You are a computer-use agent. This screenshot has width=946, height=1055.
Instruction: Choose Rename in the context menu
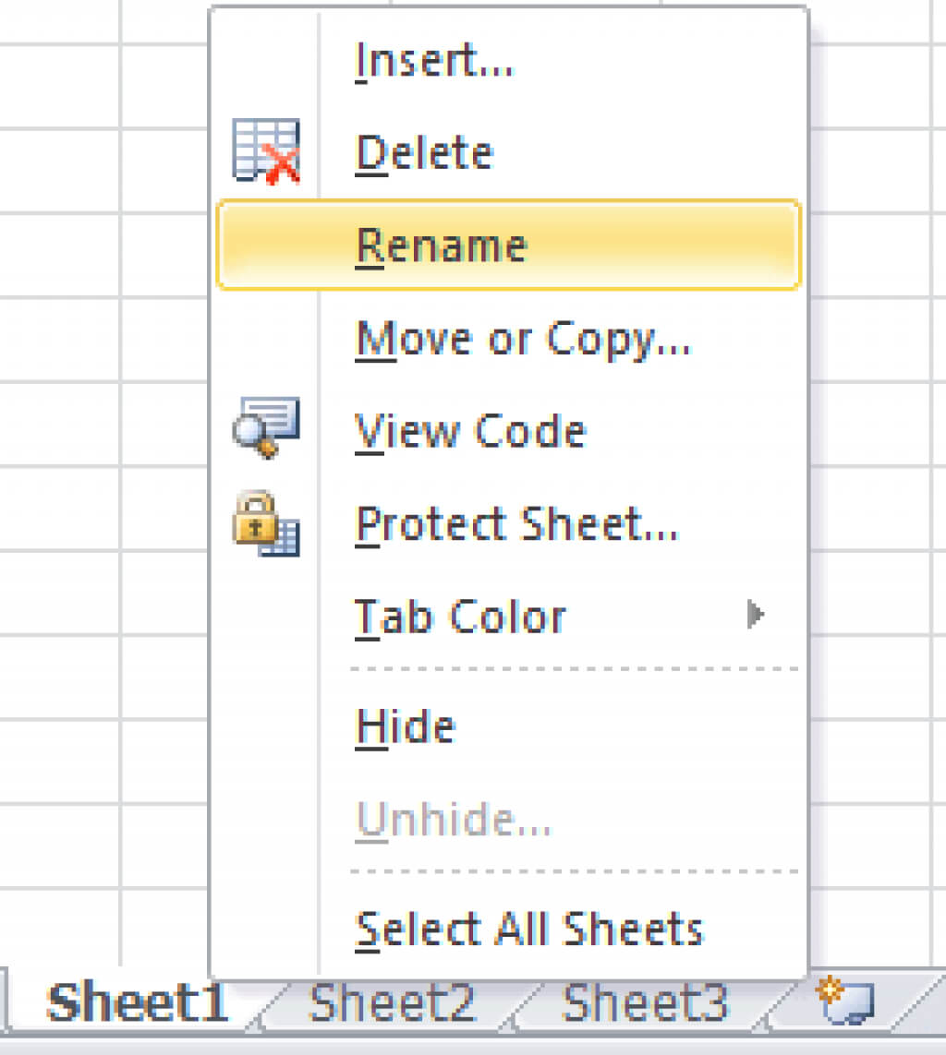tap(442, 246)
